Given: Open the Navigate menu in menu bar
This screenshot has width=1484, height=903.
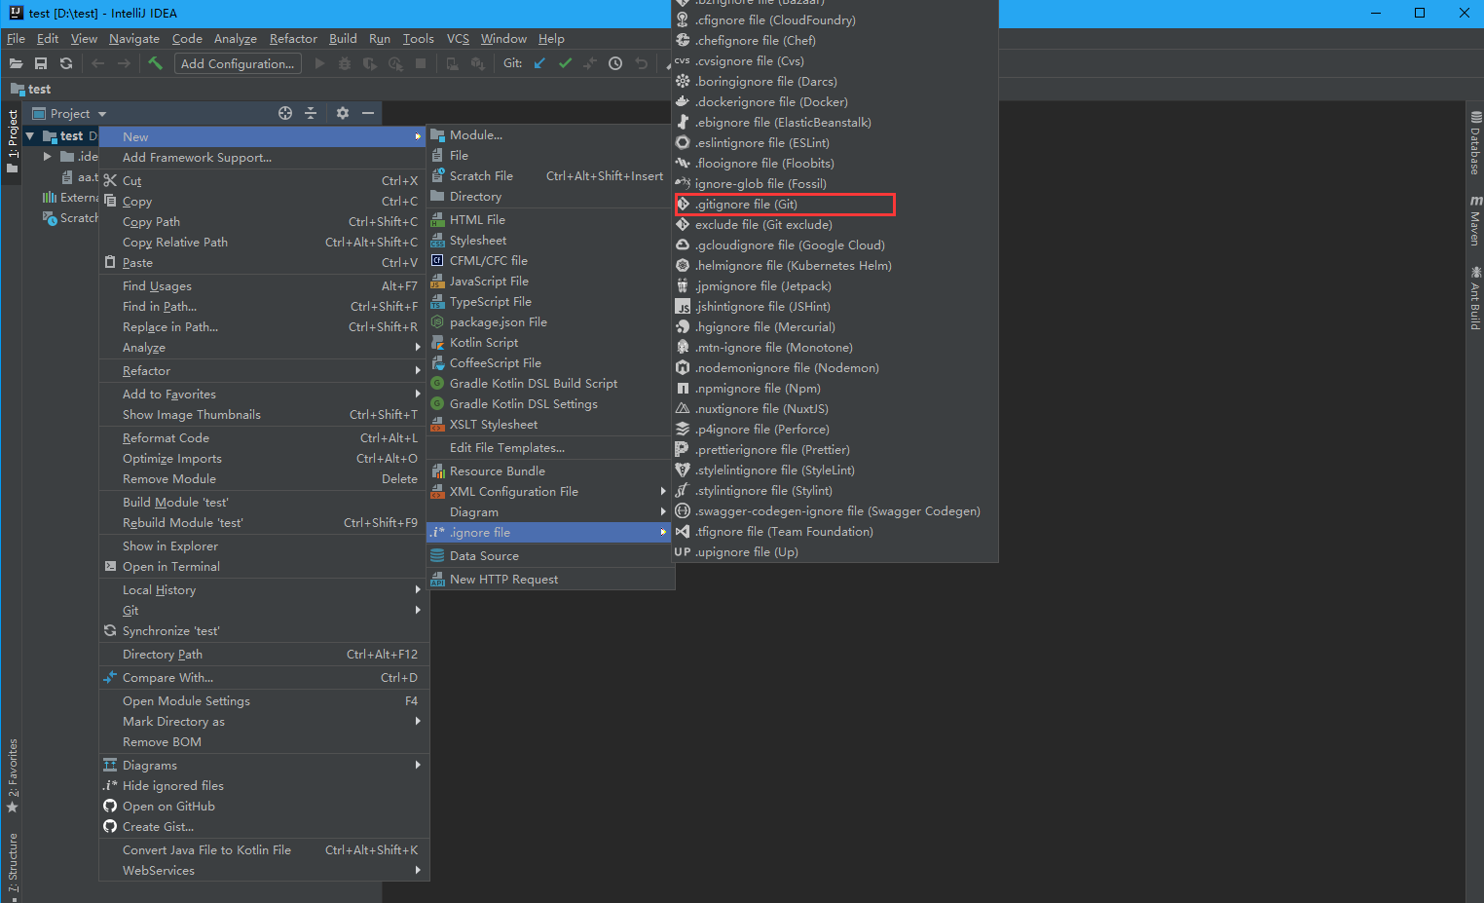Looking at the screenshot, I should coord(134,39).
